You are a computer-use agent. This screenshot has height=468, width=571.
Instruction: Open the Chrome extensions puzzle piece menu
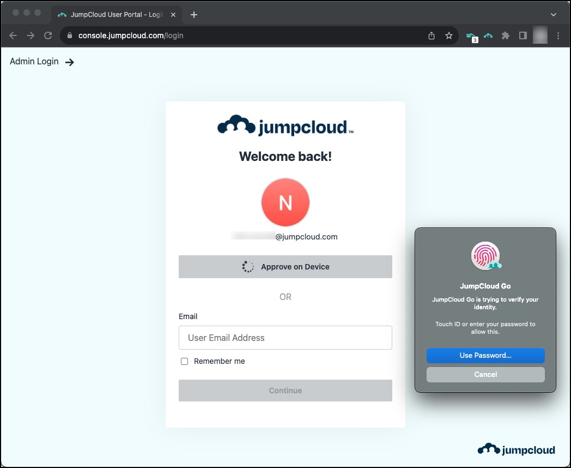coord(505,35)
